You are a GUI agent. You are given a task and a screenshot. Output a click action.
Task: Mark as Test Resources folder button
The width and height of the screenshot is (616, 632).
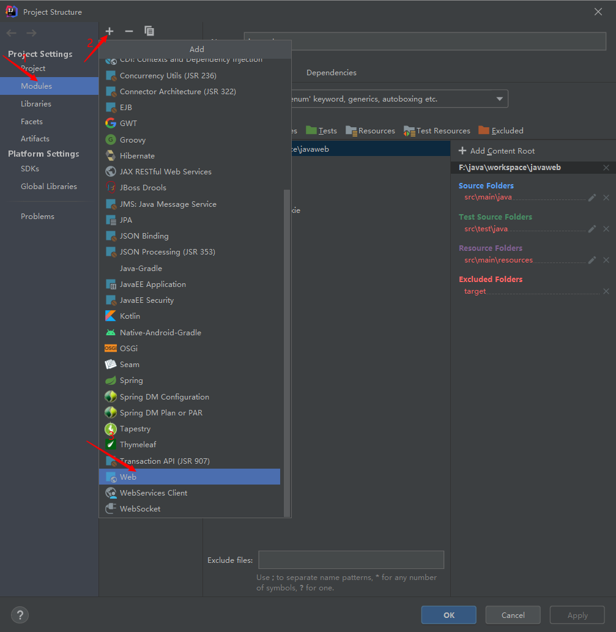pos(437,130)
